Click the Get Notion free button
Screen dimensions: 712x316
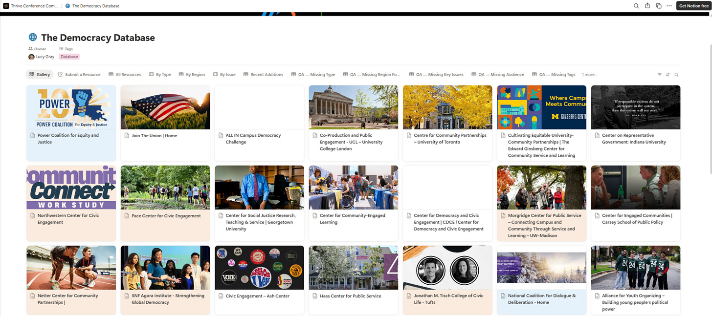(x=693, y=6)
